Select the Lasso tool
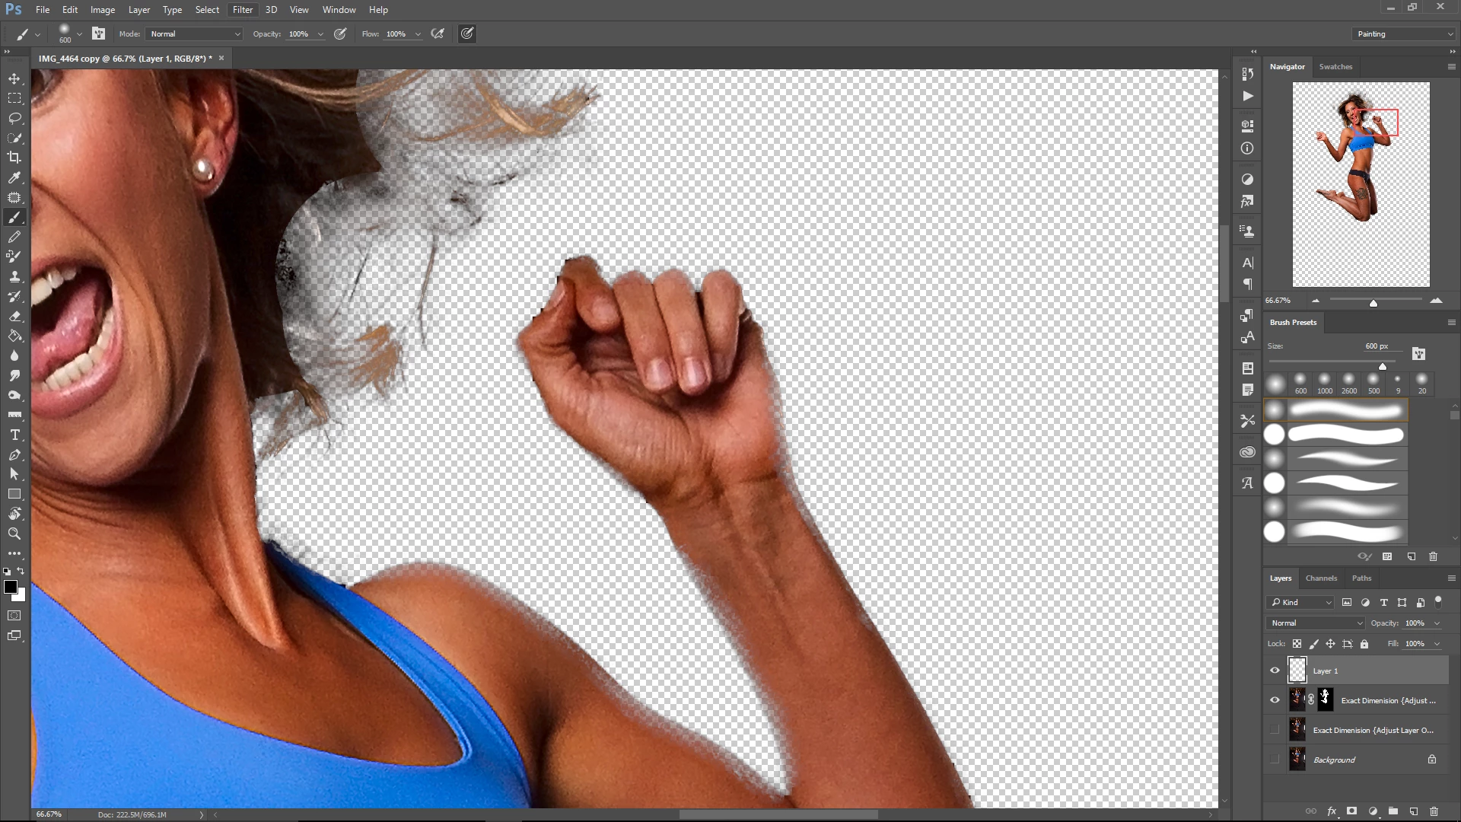This screenshot has width=1461, height=822. pyautogui.click(x=14, y=118)
